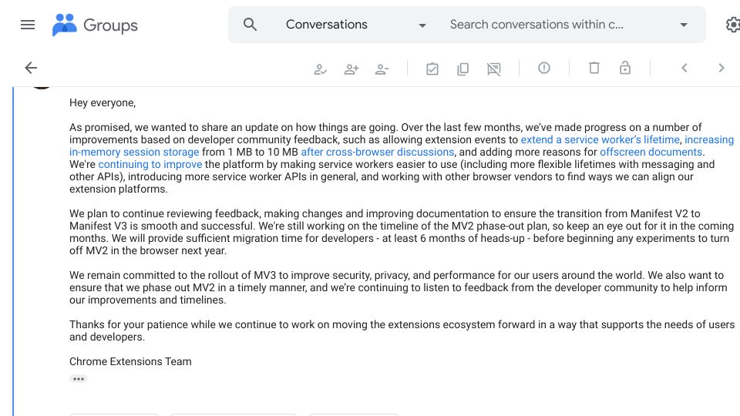The width and height of the screenshot is (740, 416).
Task: Report abuse with exclamation icon
Action: (544, 68)
